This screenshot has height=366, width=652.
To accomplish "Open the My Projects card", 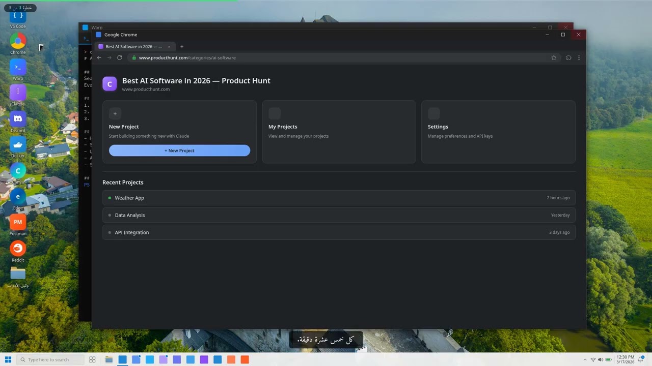I will [339, 132].
